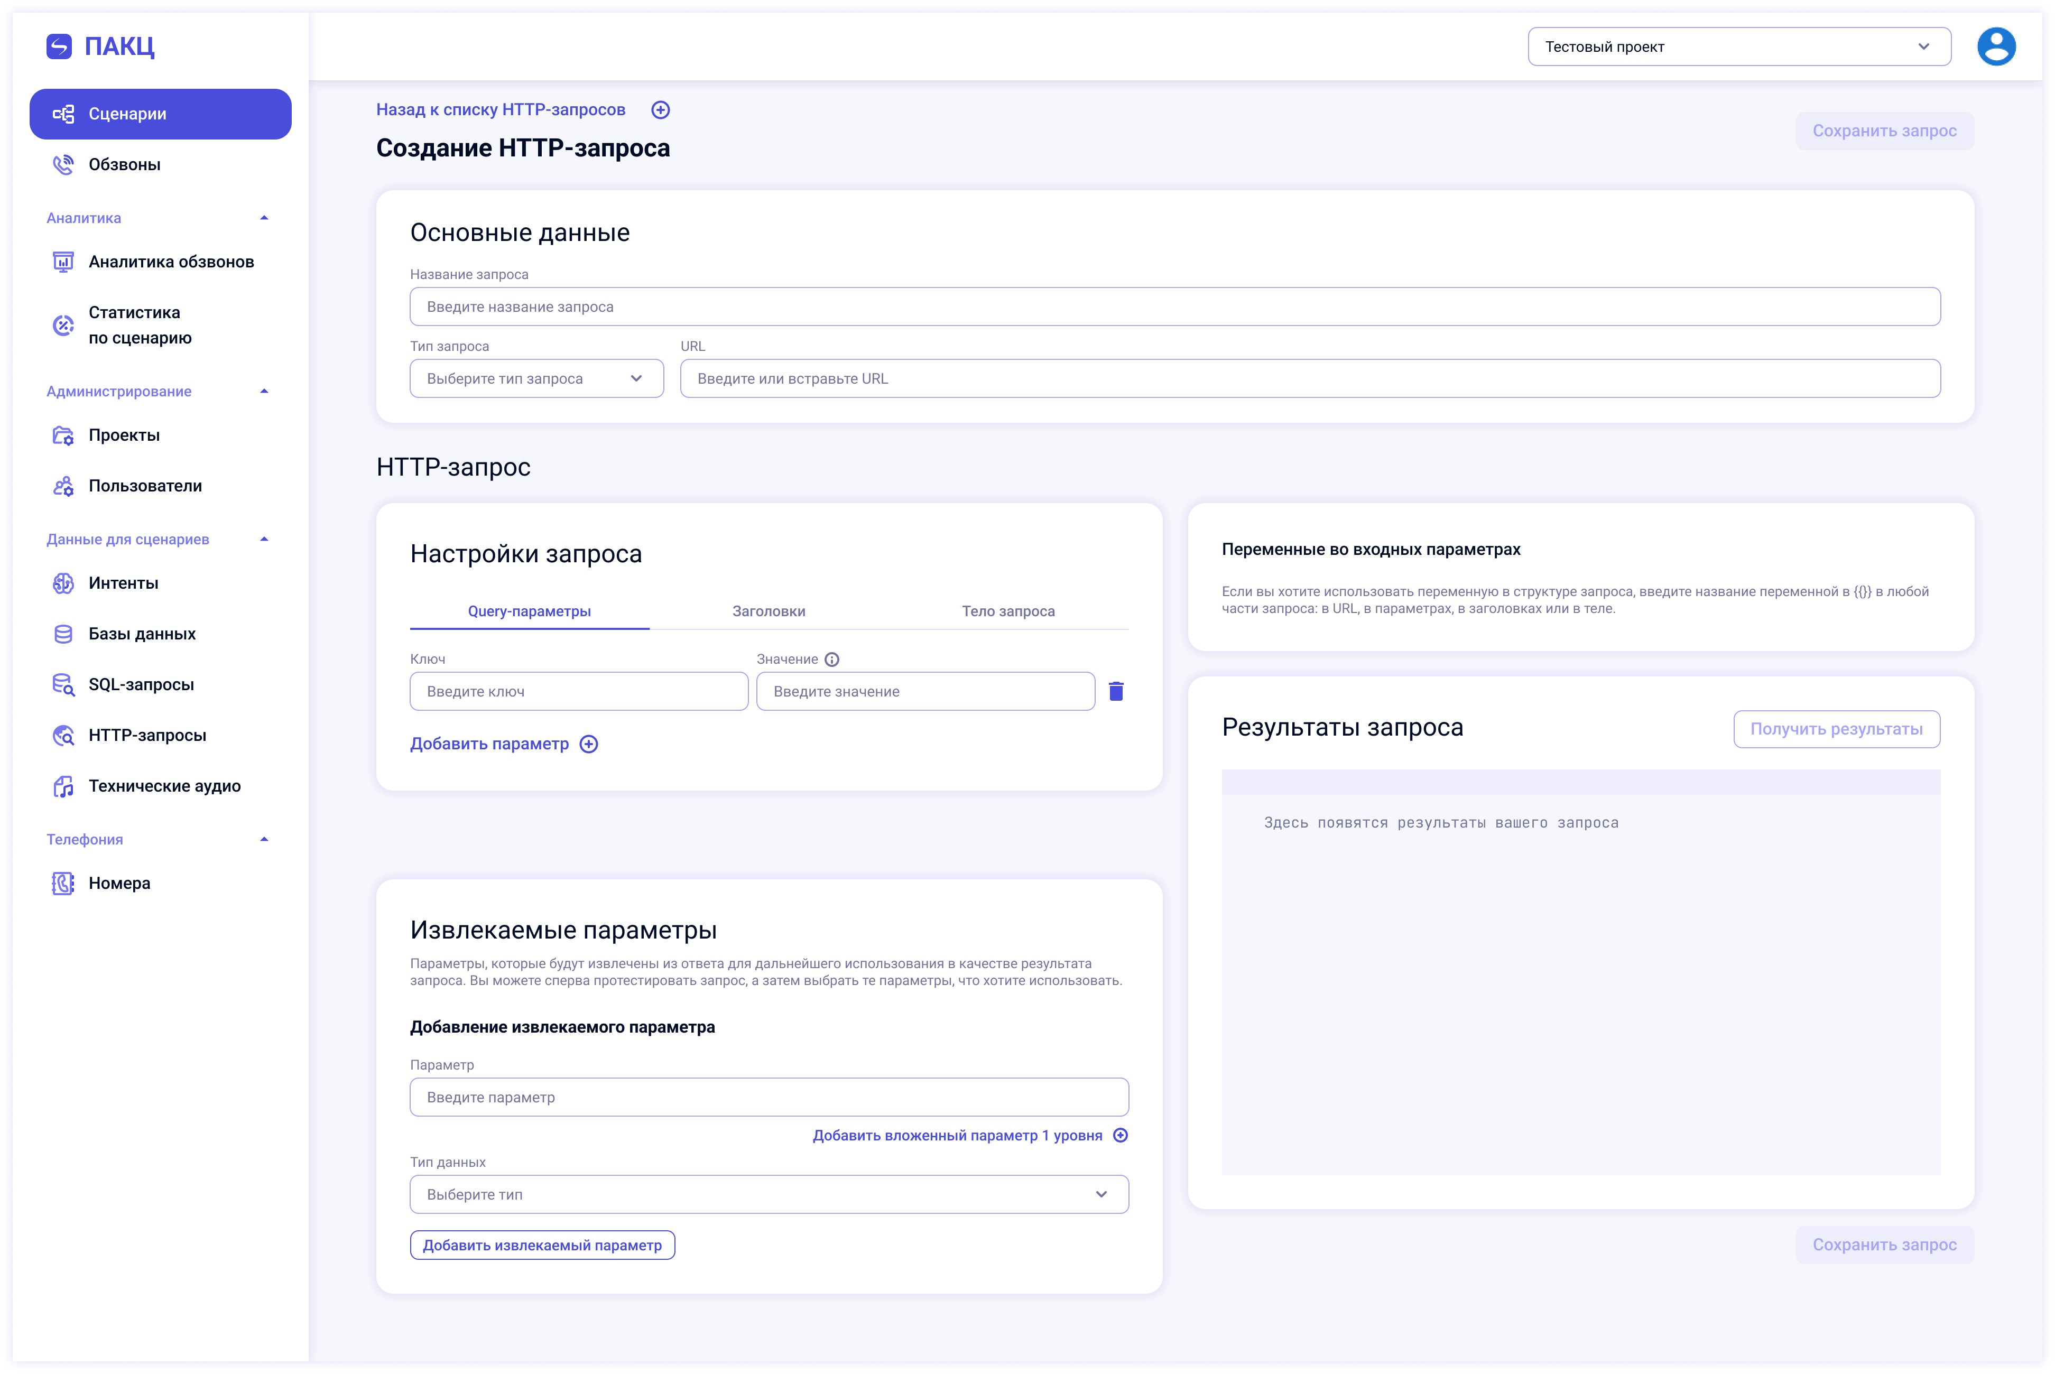
Task: Collapse the Телефония sidebar group
Action: 264,840
